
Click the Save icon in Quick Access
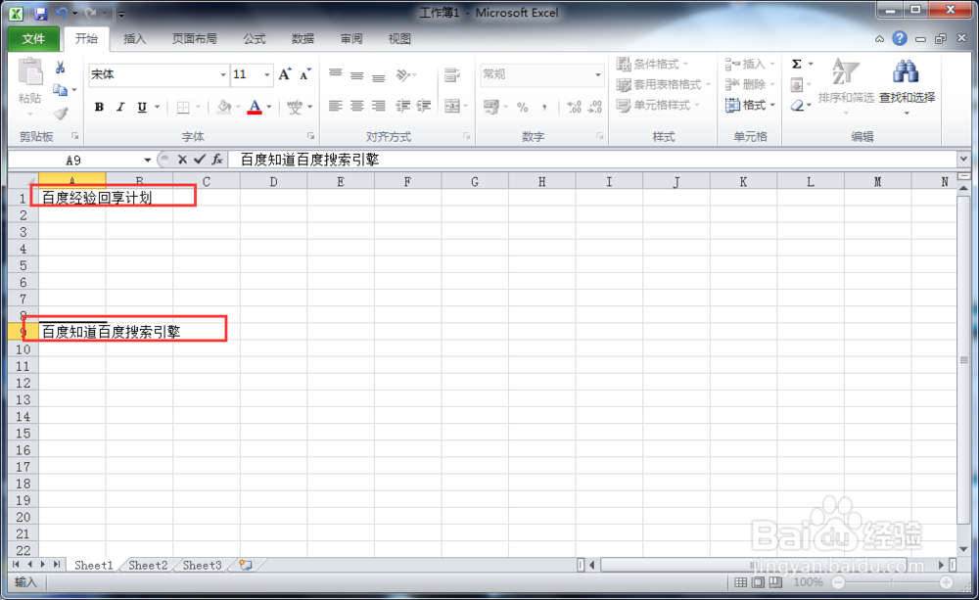click(40, 13)
